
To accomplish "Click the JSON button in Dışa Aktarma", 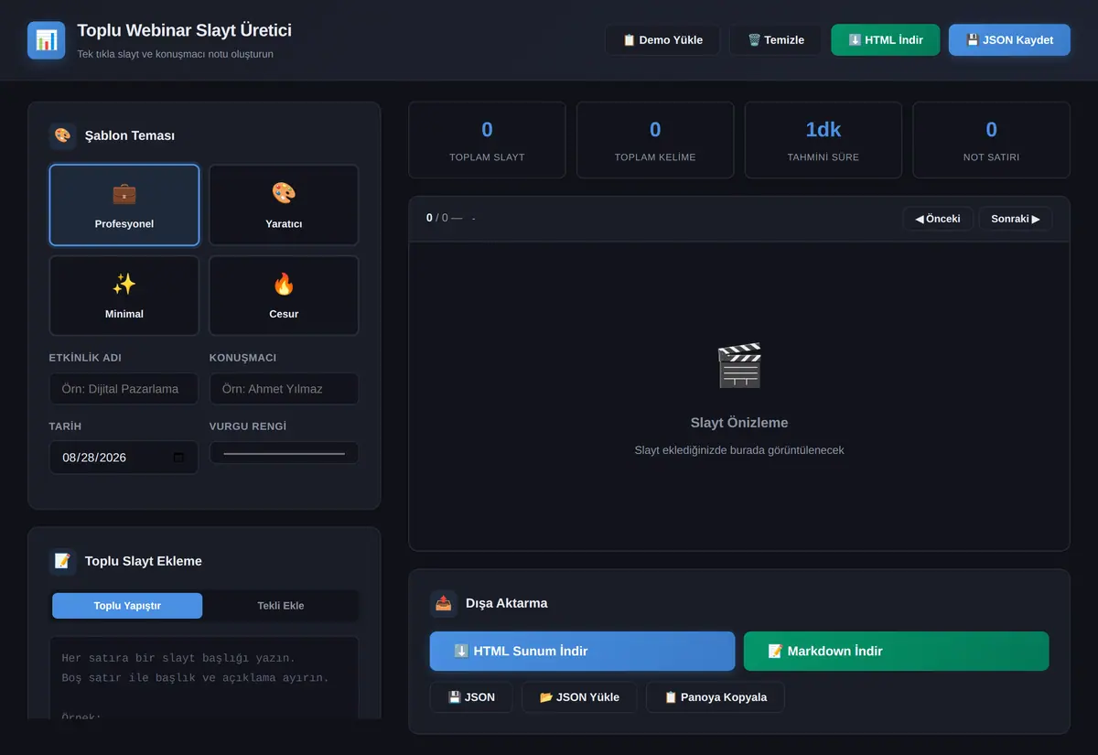I will (x=471, y=697).
